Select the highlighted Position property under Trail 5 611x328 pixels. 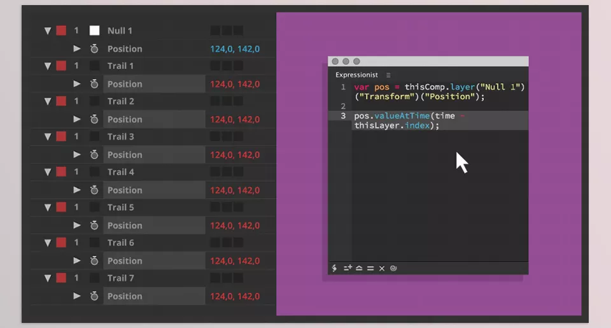tap(154, 225)
